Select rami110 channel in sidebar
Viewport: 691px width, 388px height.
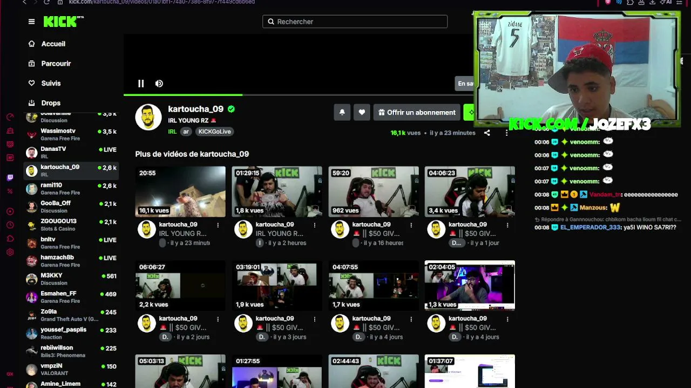point(72,189)
